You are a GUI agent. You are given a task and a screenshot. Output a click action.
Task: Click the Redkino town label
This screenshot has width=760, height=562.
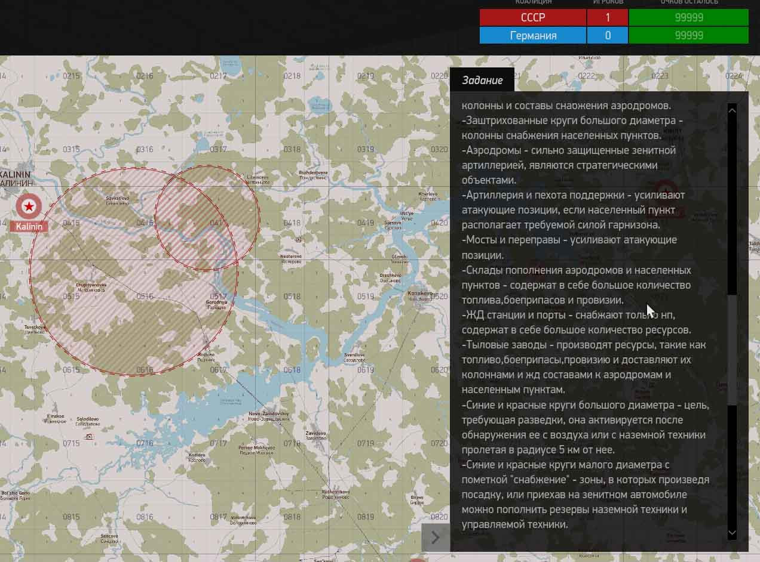coord(206,357)
